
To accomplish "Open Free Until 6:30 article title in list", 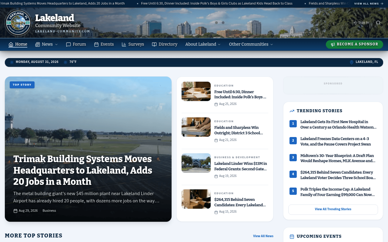I will (240, 94).
